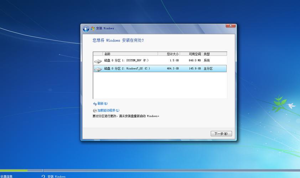This screenshot has width=300, height=178.
Task: Click the 1.5 GB total size cell
Action: pyautogui.click(x=174, y=61)
